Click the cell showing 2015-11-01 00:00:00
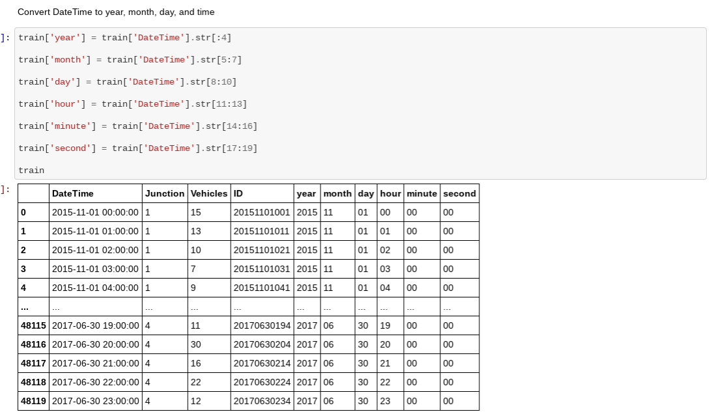723x412 pixels. tap(94, 212)
